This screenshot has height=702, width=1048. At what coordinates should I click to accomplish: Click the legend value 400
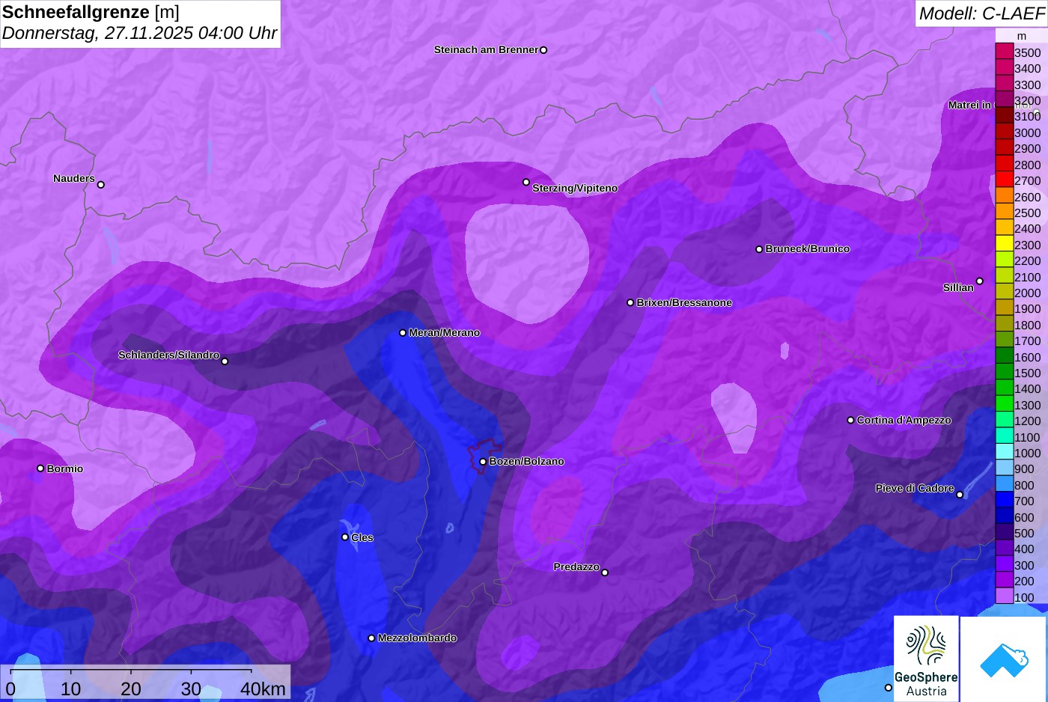(1025, 549)
